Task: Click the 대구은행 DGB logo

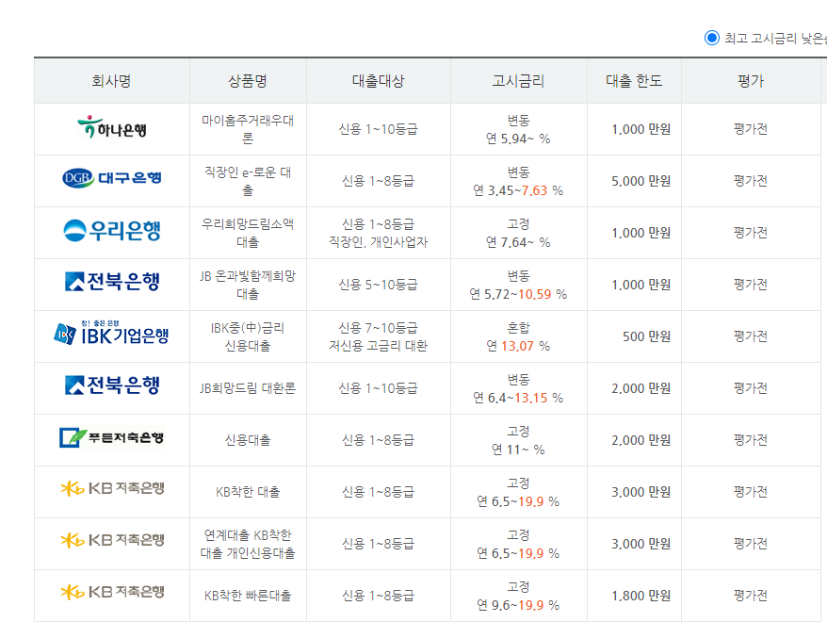Action: coord(112,178)
